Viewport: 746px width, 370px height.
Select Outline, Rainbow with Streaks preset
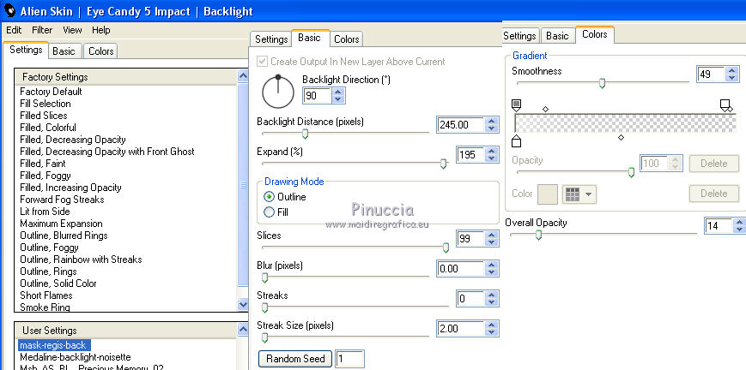[x=81, y=260]
